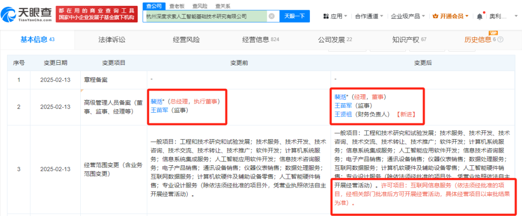Open the 应用 dropdown menu
Image resolution: width=522 pixels, height=216 pixels.
click(x=335, y=16)
